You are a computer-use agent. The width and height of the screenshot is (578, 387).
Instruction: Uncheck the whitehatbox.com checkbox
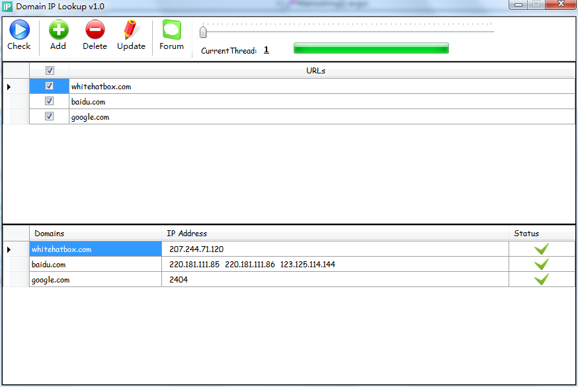(x=50, y=86)
